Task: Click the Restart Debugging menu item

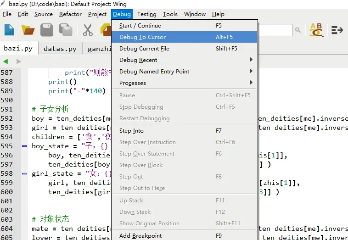Action: pos(185,118)
